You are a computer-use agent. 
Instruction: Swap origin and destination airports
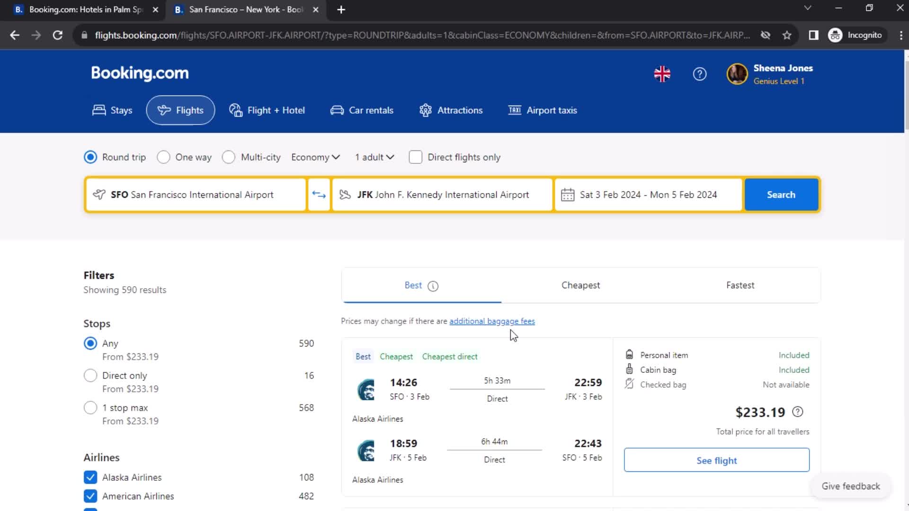[x=319, y=194]
